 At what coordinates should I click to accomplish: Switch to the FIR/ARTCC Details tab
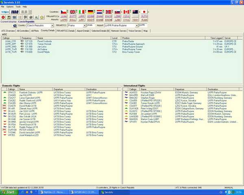pyautogui.click(x=65, y=31)
